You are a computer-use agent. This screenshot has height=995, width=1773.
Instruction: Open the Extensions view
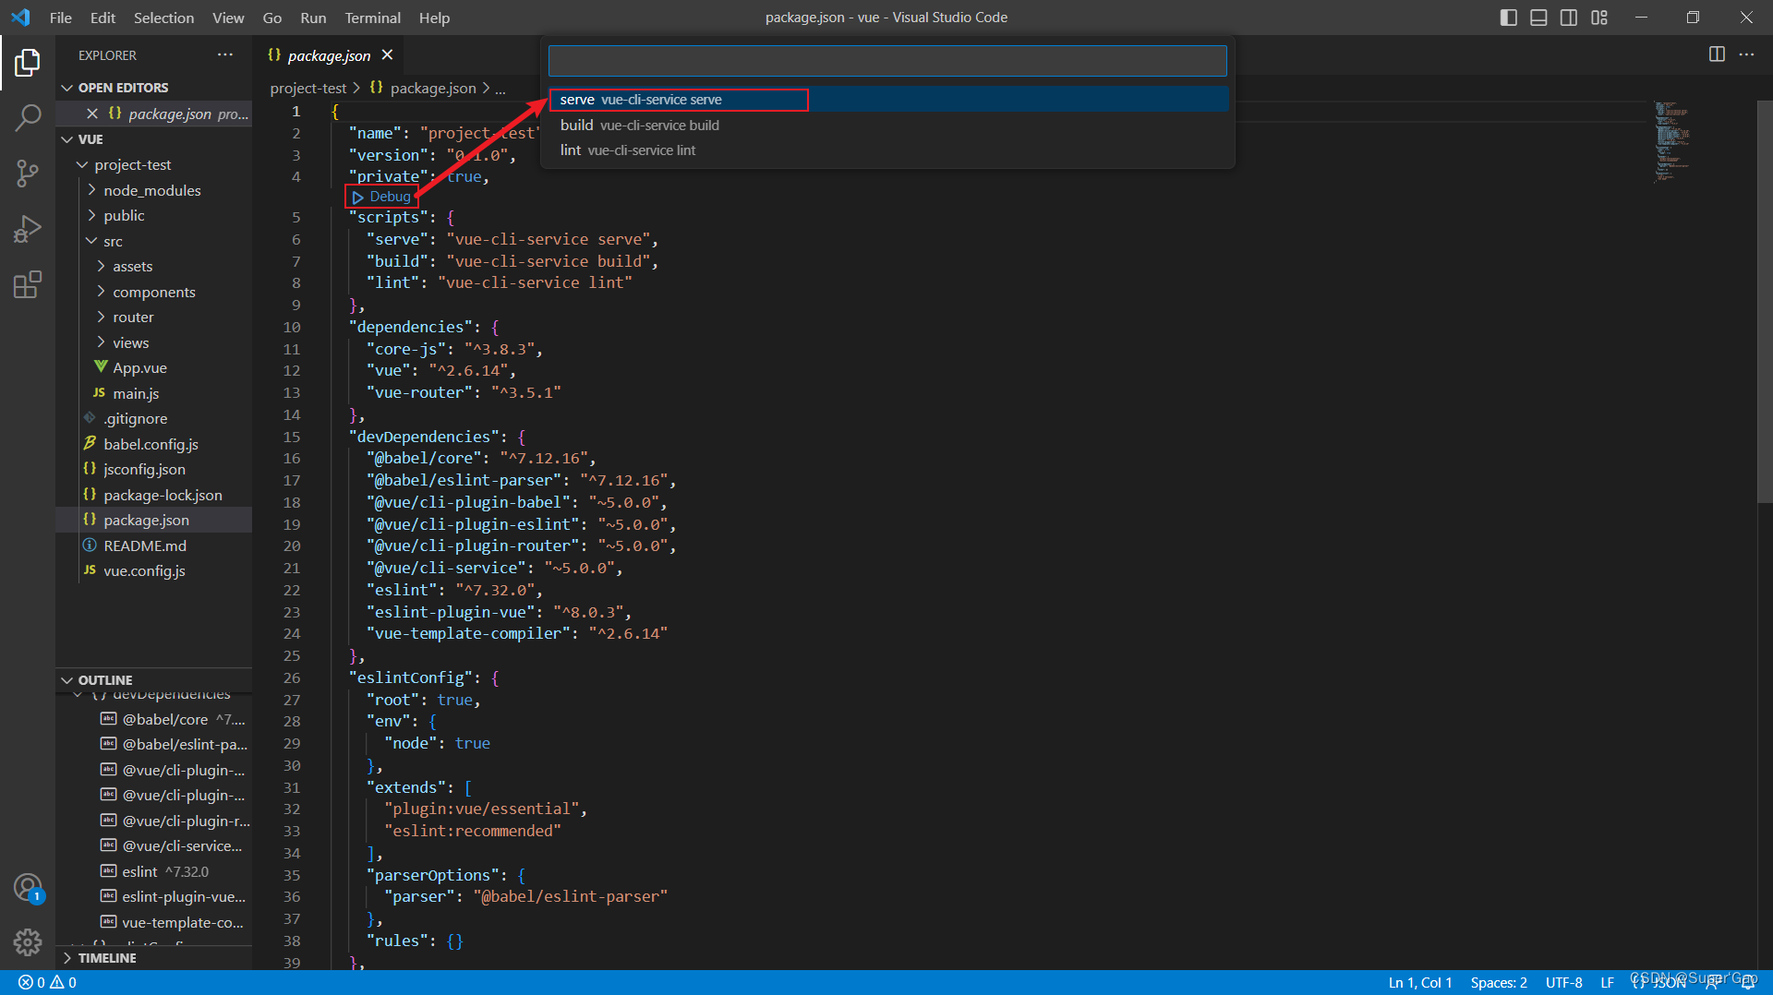28,284
